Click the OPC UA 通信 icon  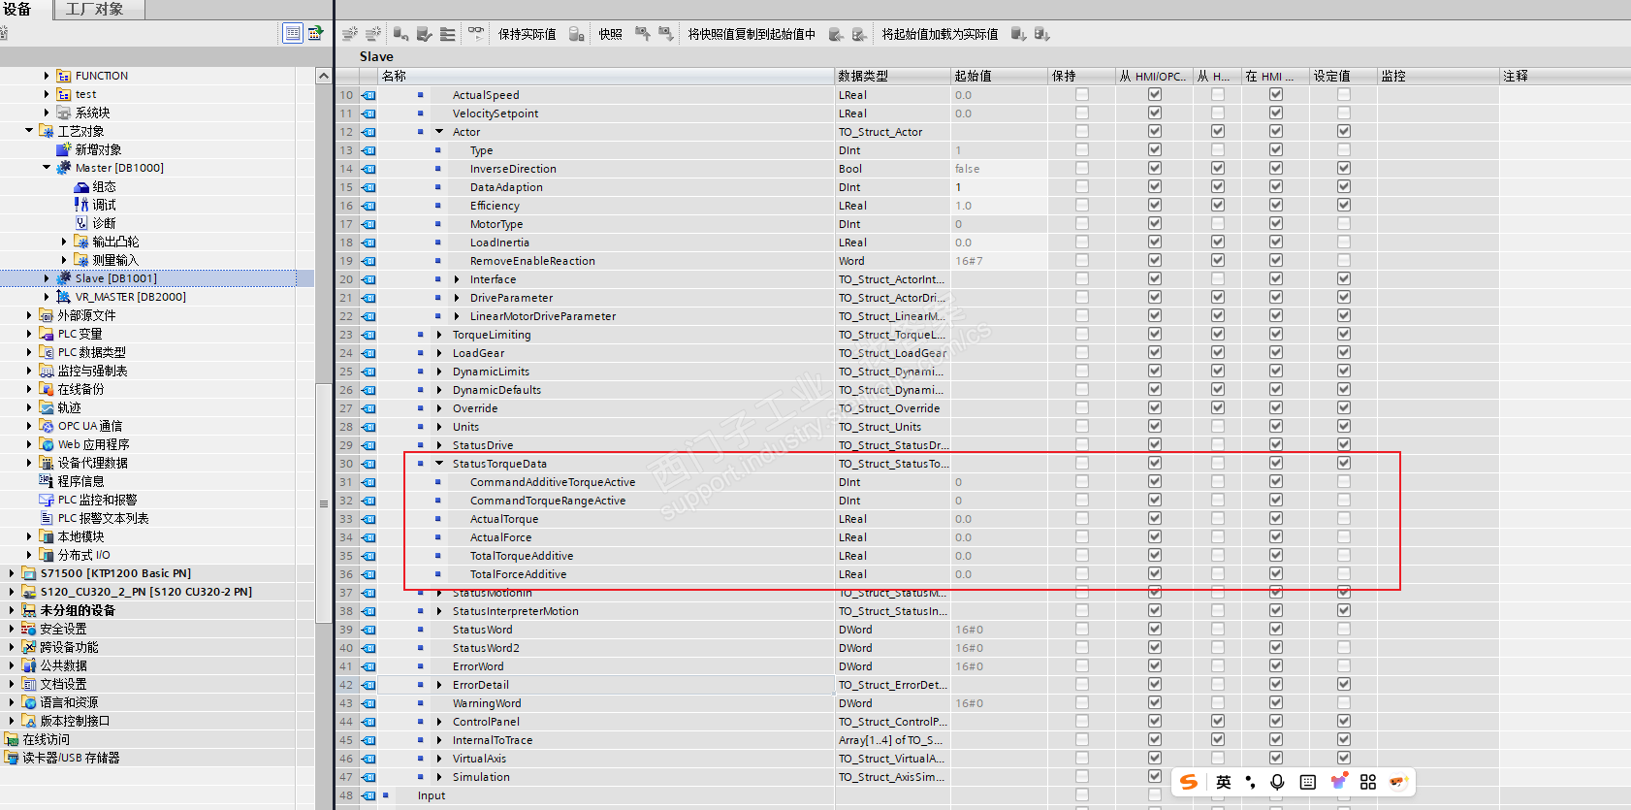pyautogui.click(x=47, y=426)
